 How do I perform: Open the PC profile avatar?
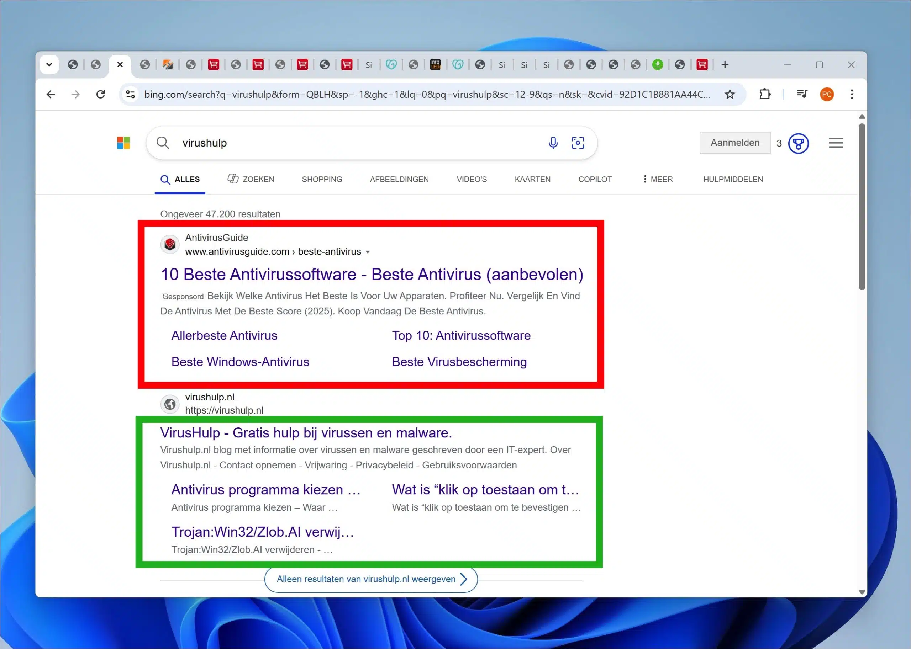click(x=827, y=94)
